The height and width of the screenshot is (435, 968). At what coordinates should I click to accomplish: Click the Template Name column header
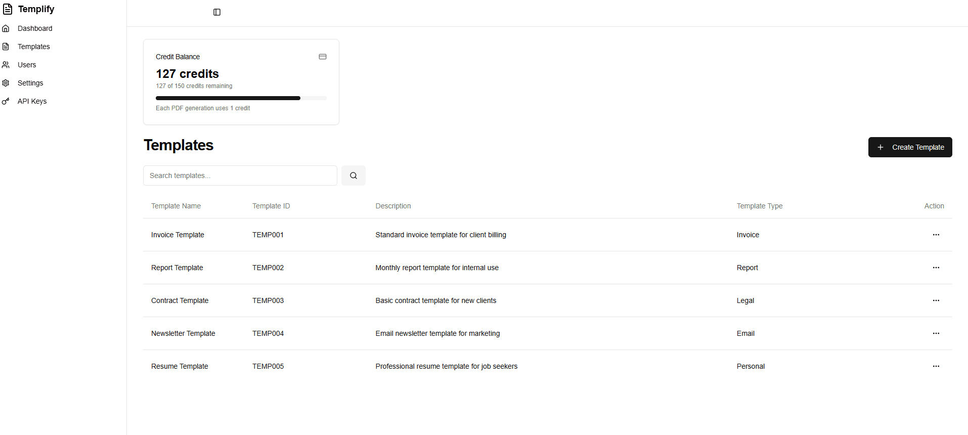pos(176,206)
